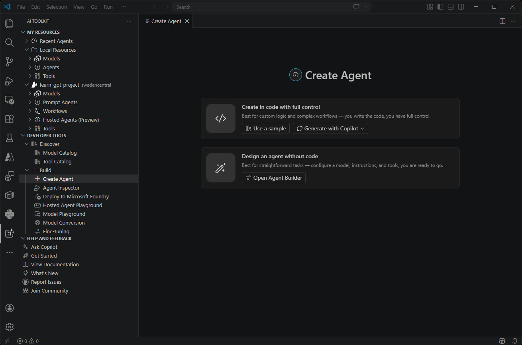Toggle the primary sidebar visibility
This screenshot has width=522, height=345.
click(440, 7)
